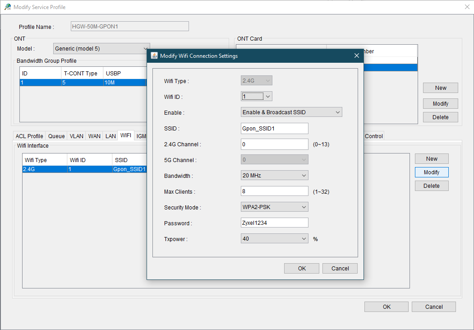Open the ONT Model dropdown
Screen dimensions: 474x330
(101, 49)
